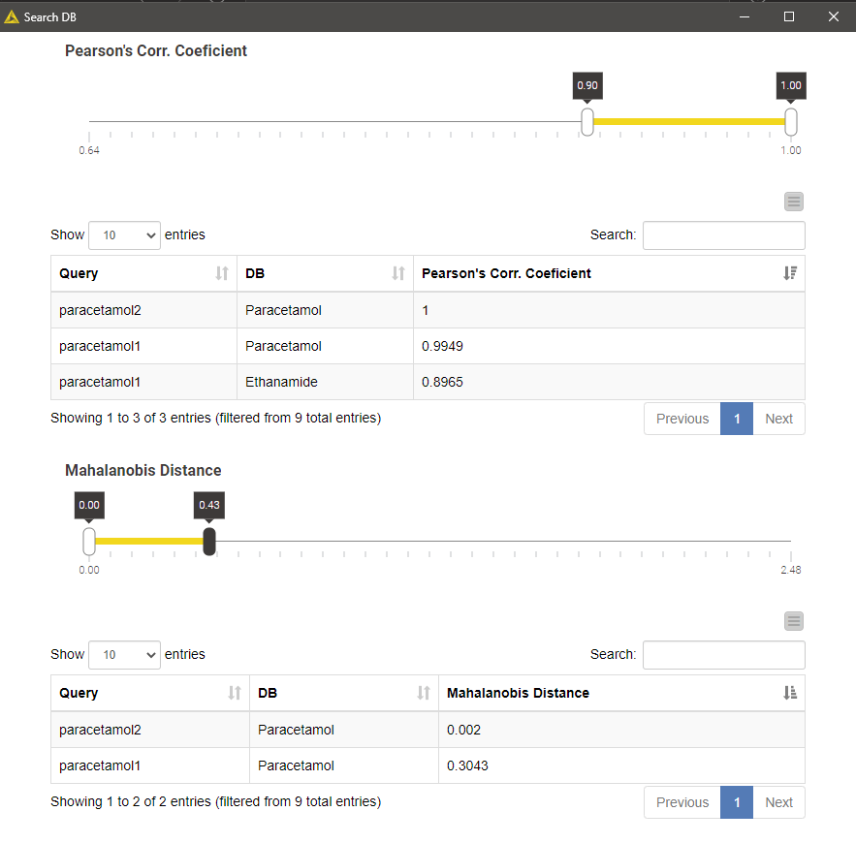Select the paracetamol1 Ethanamide row
The image size is (856, 843).
tap(427, 382)
